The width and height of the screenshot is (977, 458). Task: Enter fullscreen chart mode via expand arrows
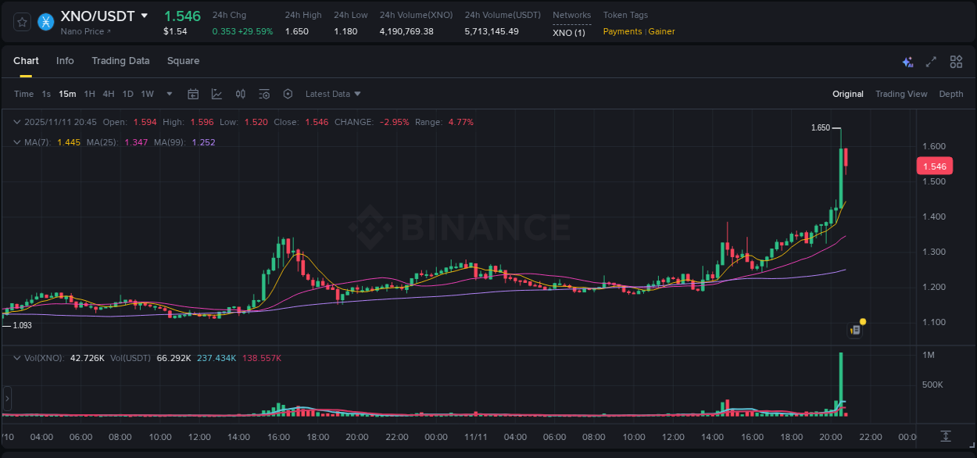(930, 61)
